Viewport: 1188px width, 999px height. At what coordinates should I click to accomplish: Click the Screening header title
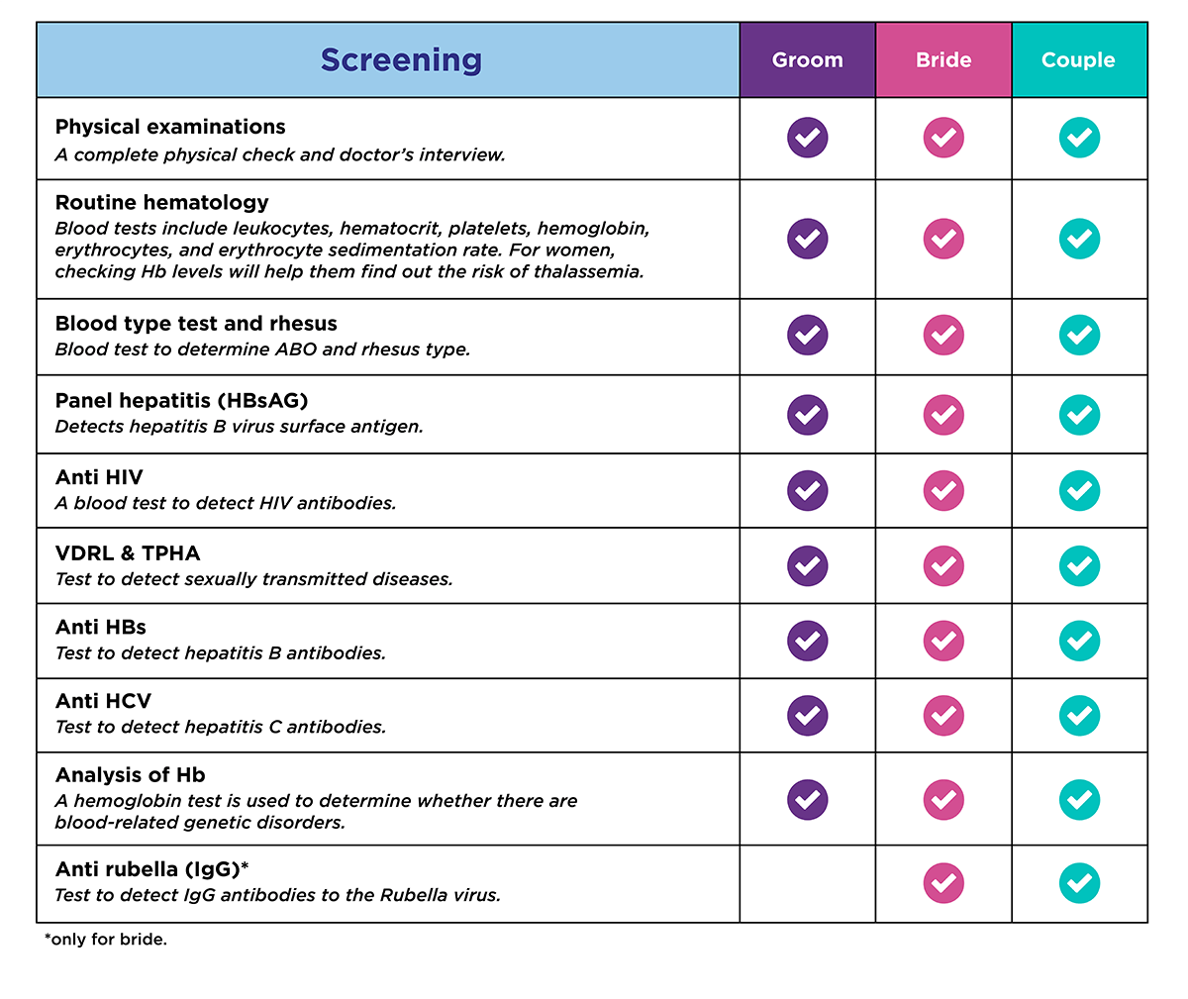[x=401, y=60]
